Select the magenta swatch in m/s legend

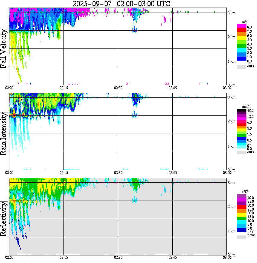click(x=242, y=25)
